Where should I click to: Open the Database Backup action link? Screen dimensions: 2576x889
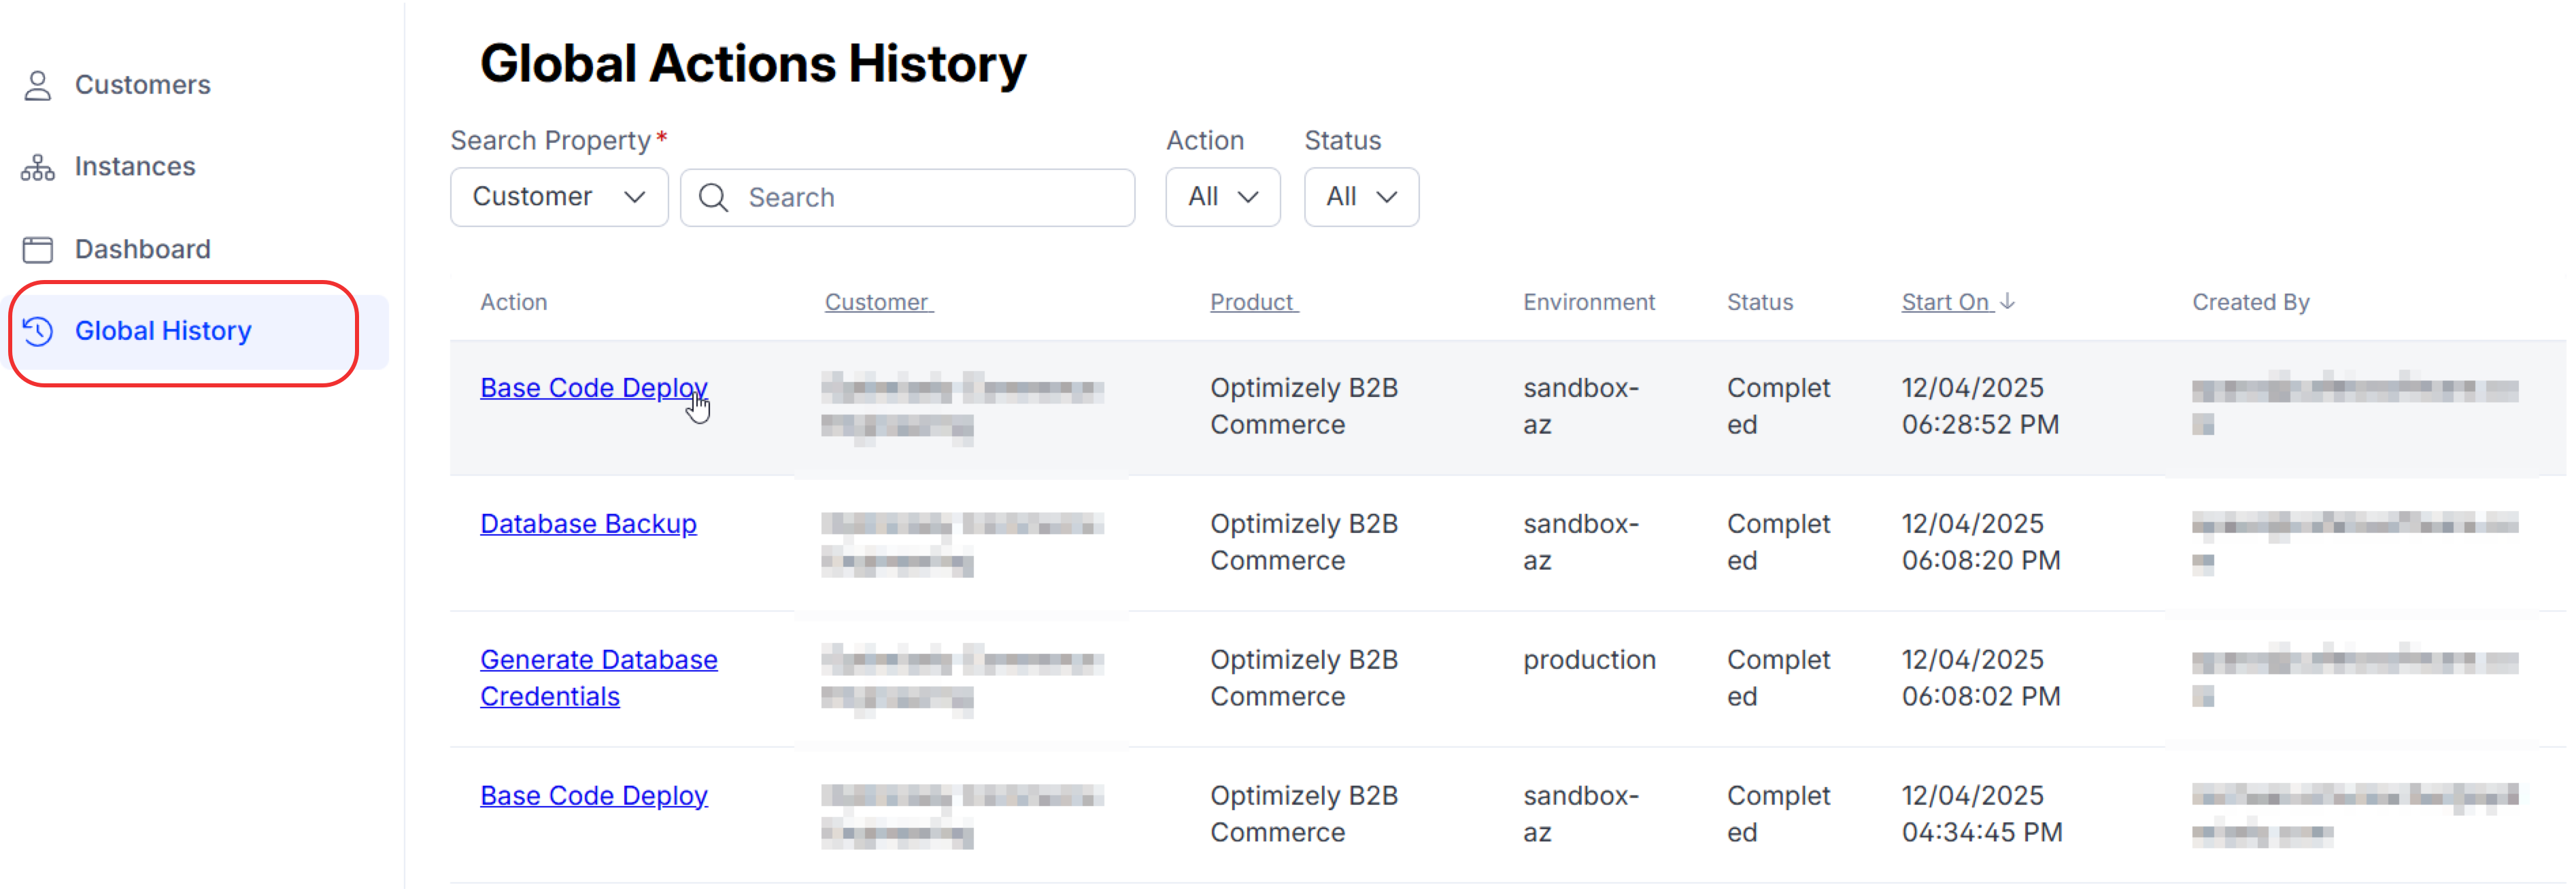(x=588, y=524)
